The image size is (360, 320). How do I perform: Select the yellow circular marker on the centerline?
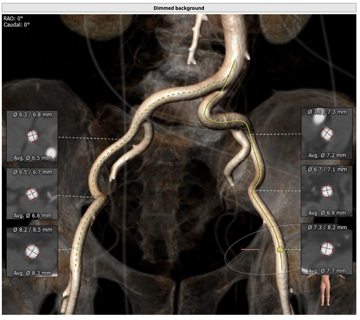[x=280, y=249]
